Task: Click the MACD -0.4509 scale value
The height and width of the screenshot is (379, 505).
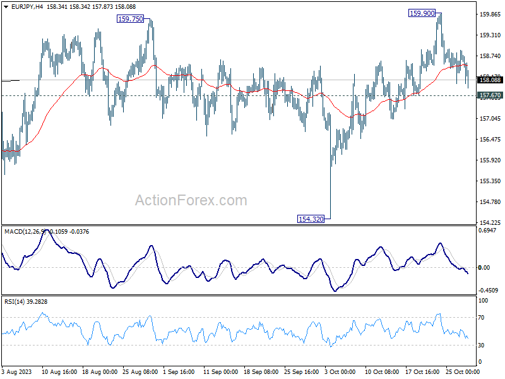Action: 488,291
